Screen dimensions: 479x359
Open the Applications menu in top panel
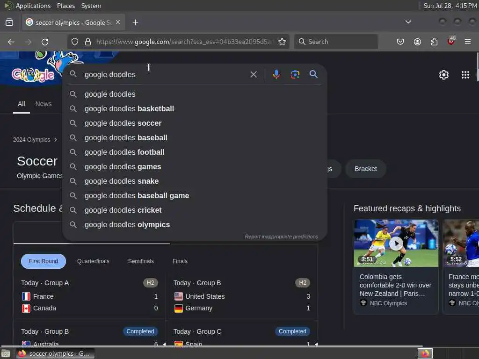(33, 6)
